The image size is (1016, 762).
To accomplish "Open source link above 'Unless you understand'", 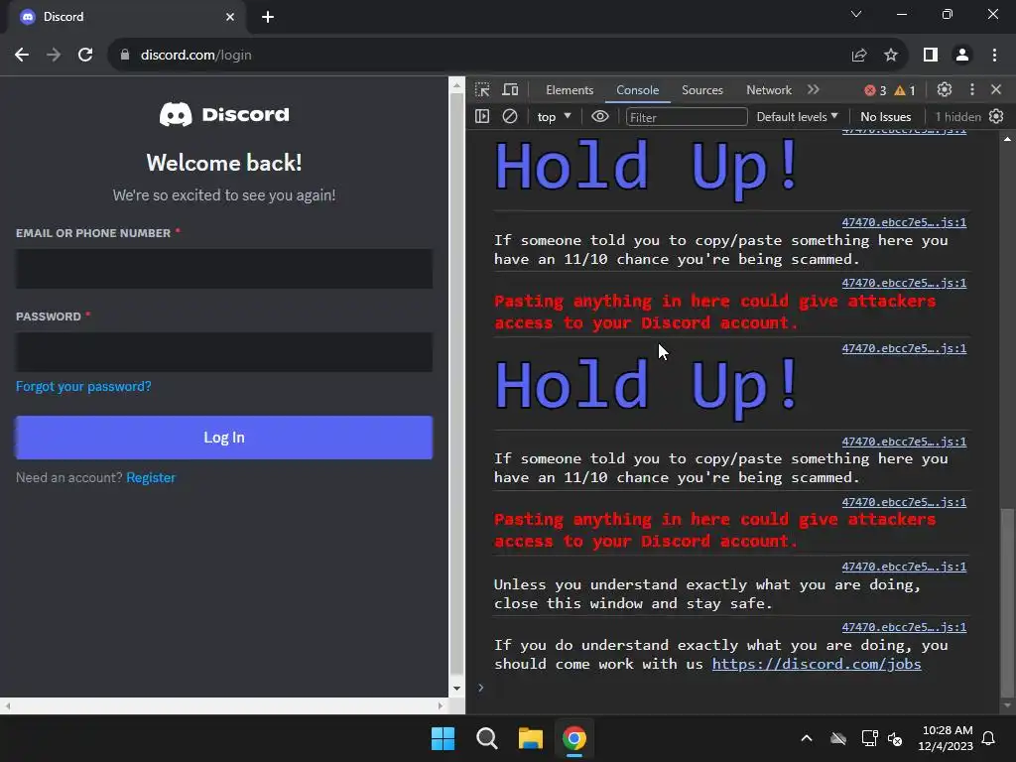I will tap(904, 567).
